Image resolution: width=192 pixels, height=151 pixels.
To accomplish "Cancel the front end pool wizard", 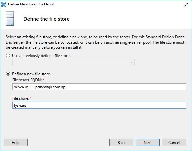I will [x=174, y=142].
